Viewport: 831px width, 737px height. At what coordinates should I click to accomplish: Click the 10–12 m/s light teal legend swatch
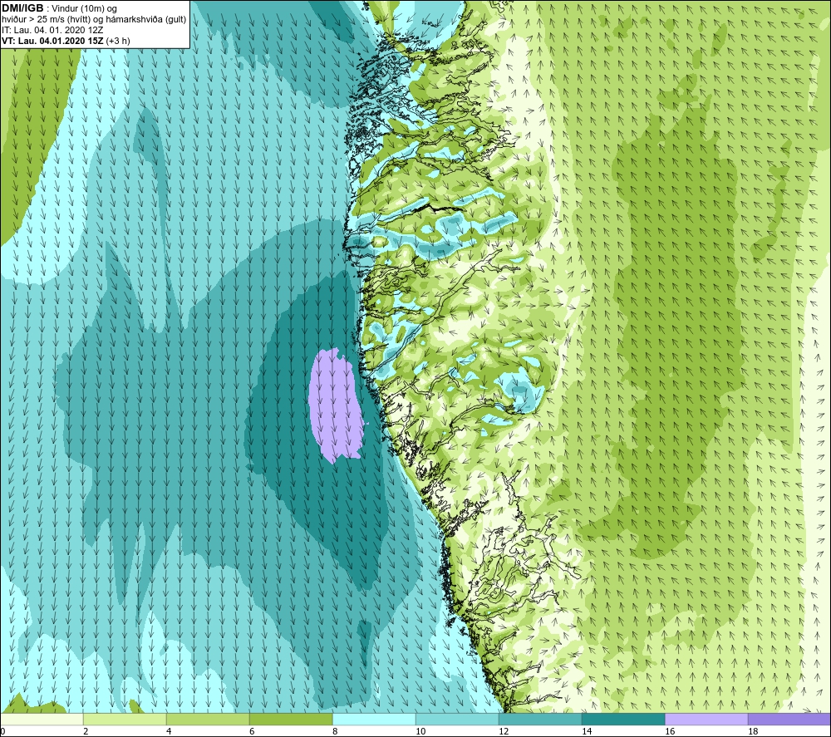point(457,719)
